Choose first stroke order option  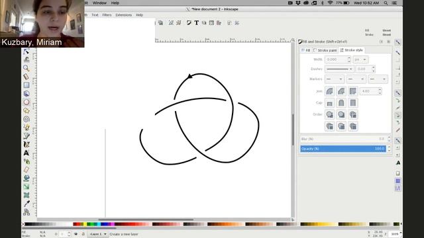tap(330, 114)
